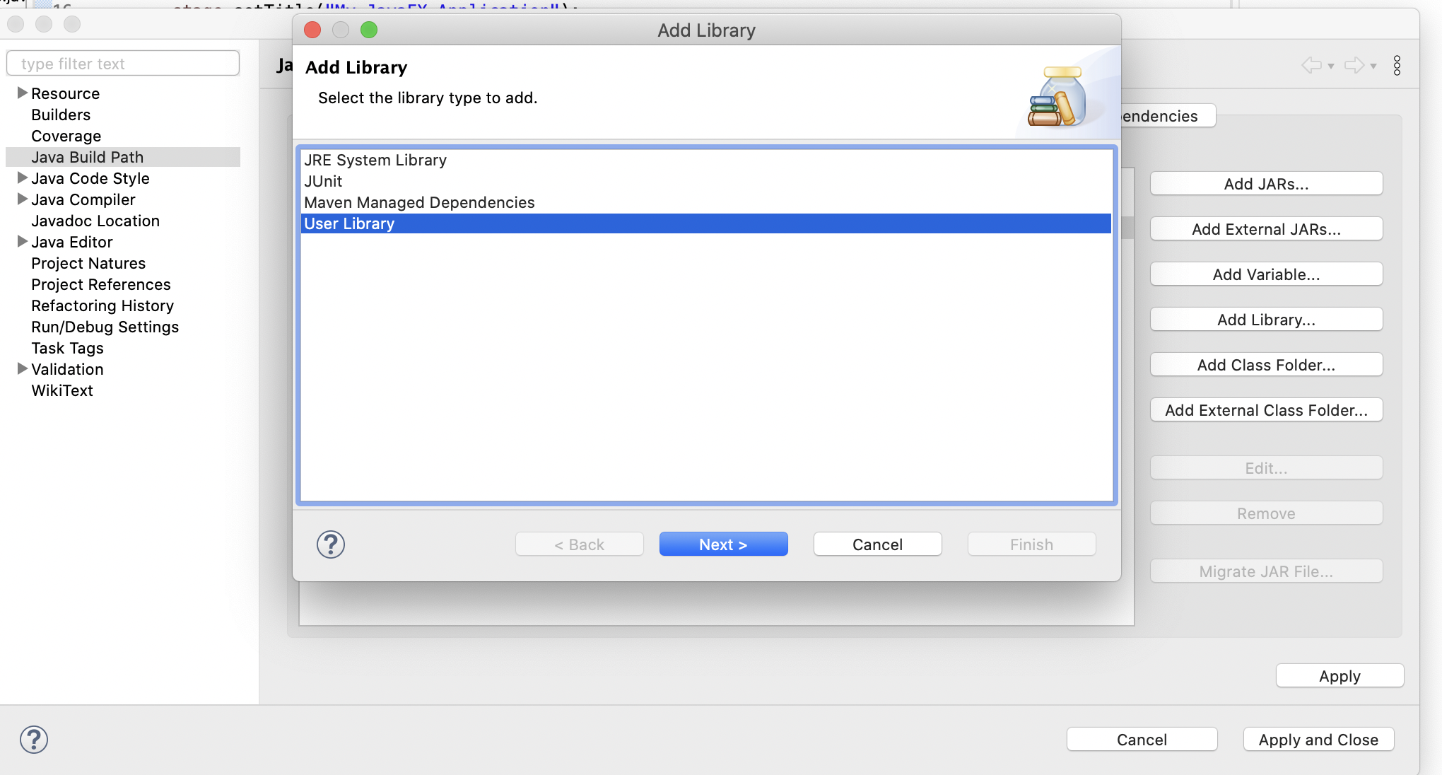
Task: Cancel the Add Library dialog
Action: [x=877, y=544]
